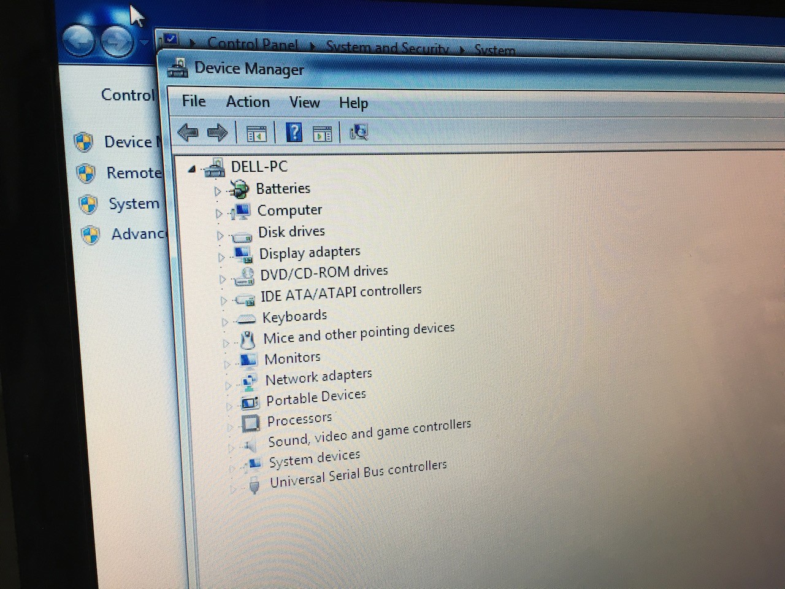Image resolution: width=785 pixels, height=589 pixels.
Task: Click the Device Manager title bar icon
Action: point(178,68)
